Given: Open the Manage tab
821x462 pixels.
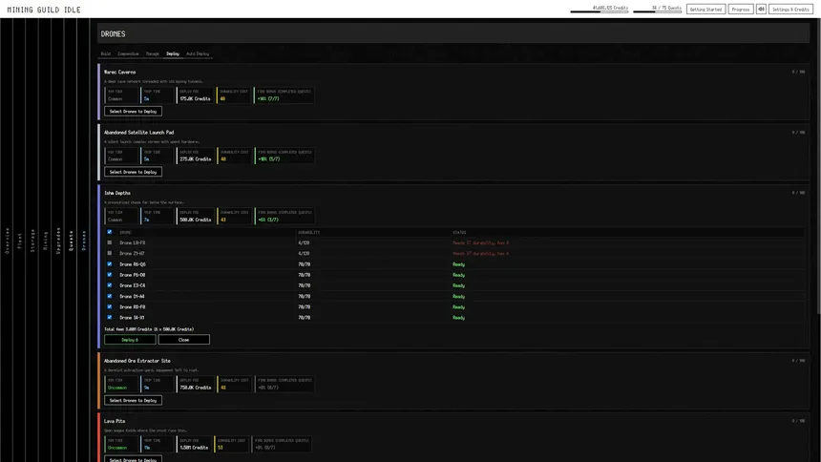Looking at the screenshot, I should click(153, 54).
